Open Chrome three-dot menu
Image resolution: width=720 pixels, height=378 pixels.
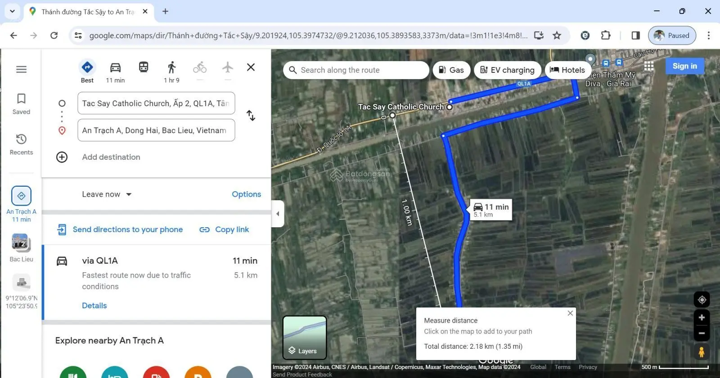pos(709,36)
